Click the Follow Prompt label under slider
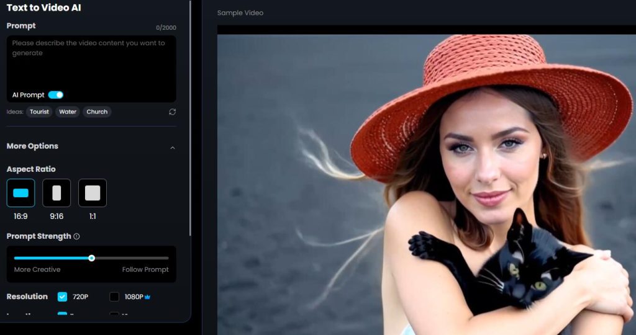Viewport: 636px width, 335px height. click(x=145, y=270)
